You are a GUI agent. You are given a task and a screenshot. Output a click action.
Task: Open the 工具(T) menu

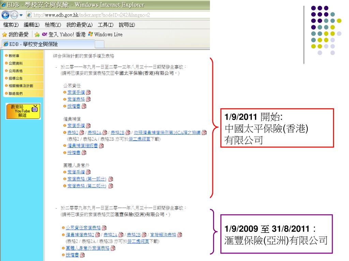[106, 25]
